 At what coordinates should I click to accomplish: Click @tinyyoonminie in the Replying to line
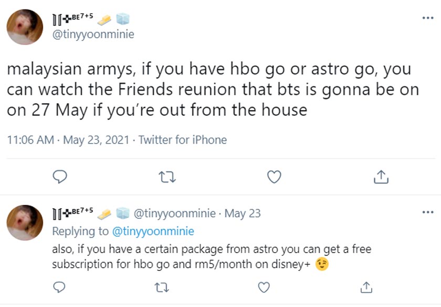point(152,231)
